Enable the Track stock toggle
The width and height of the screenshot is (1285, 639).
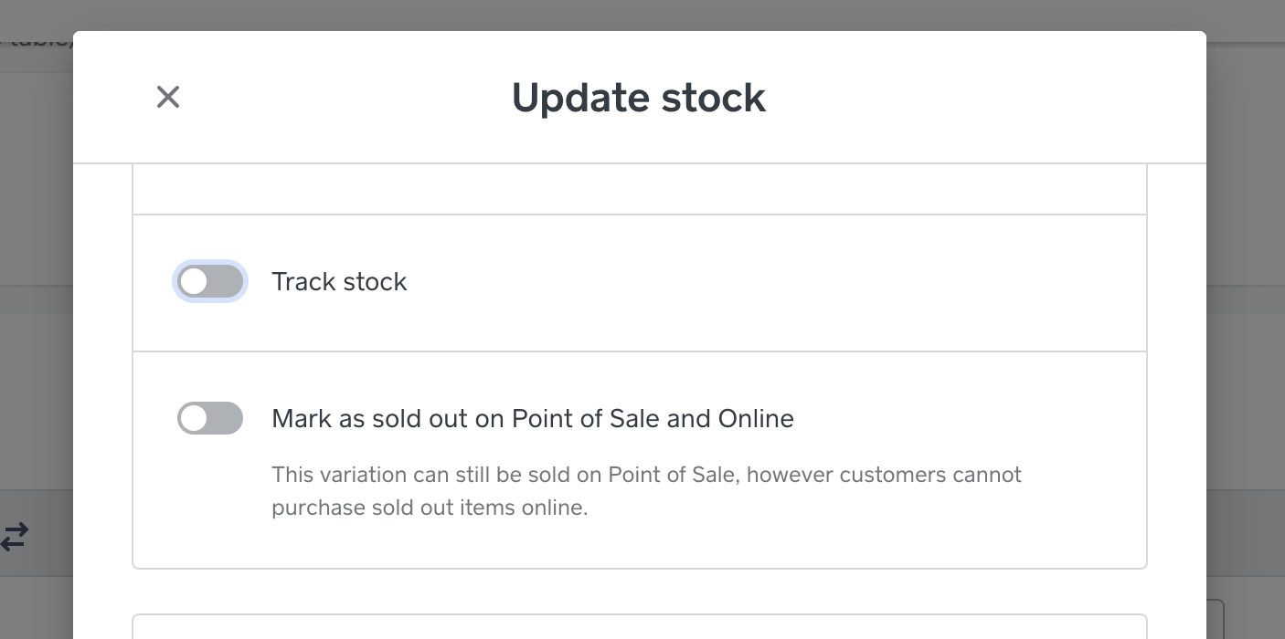point(210,282)
